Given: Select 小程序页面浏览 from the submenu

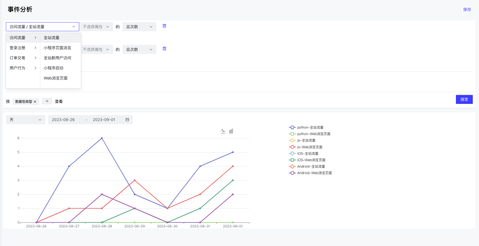Looking at the screenshot, I should pos(57,48).
